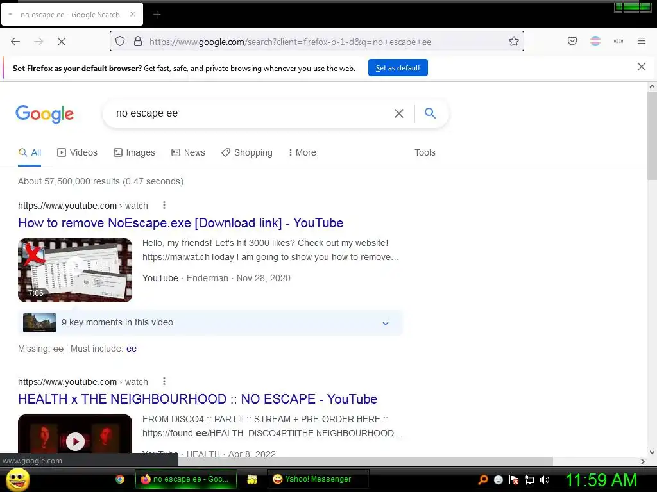
Task: Click the Google search magnifier button
Action: point(431,113)
